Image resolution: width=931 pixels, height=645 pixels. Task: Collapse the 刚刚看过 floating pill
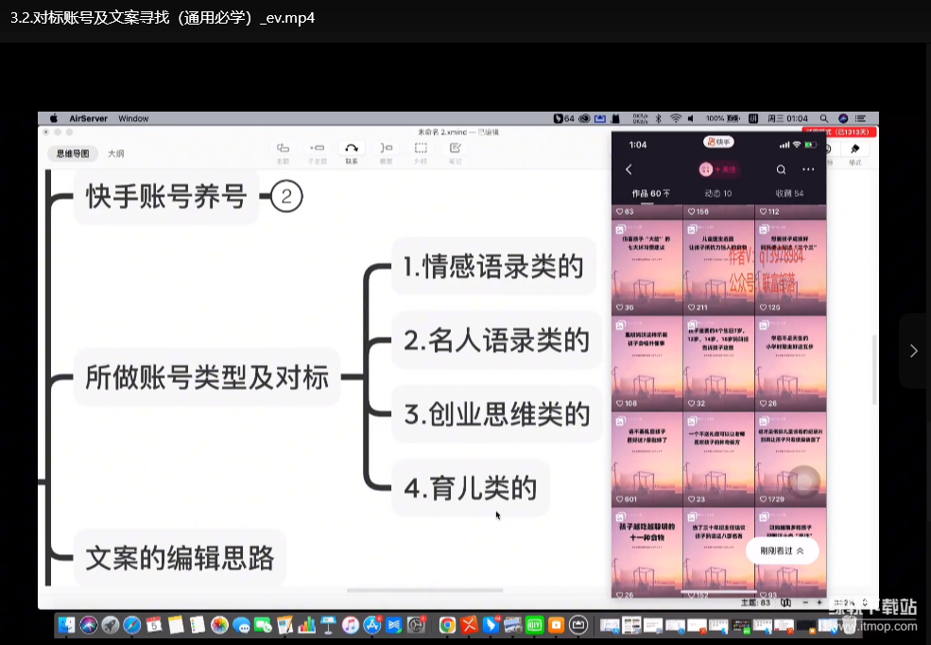(x=782, y=550)
